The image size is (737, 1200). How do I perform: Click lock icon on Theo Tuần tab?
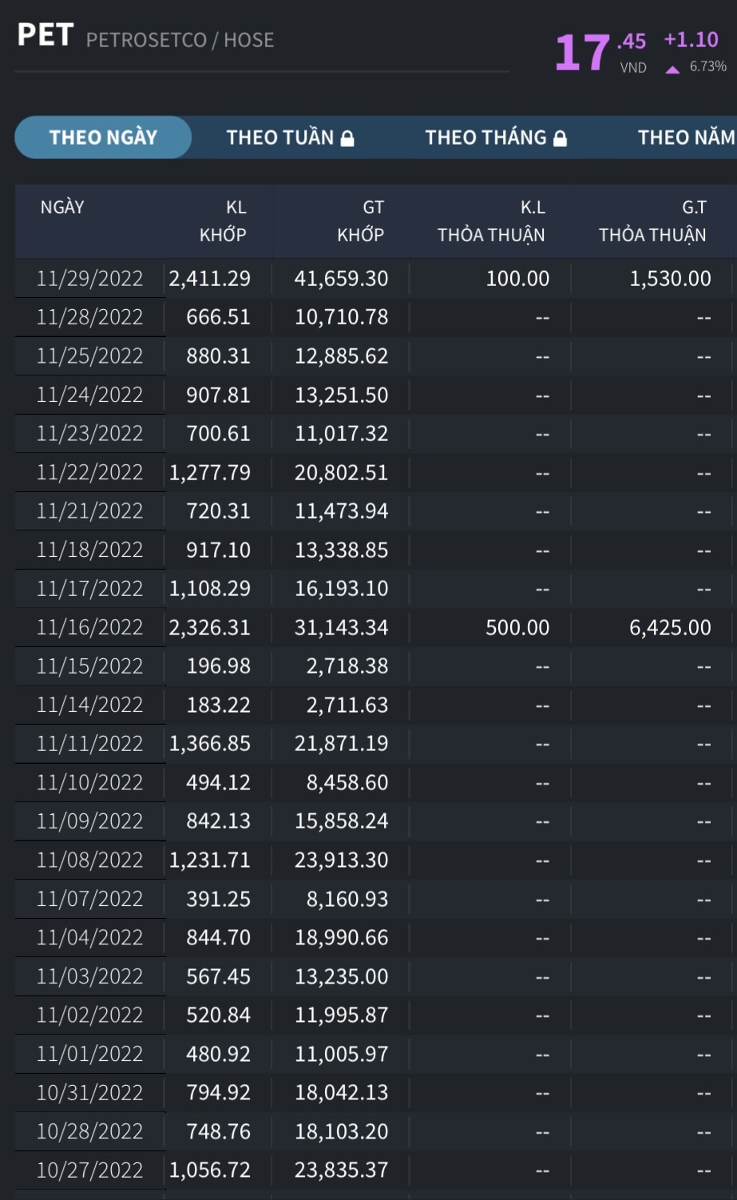click(x=347, y=138)
